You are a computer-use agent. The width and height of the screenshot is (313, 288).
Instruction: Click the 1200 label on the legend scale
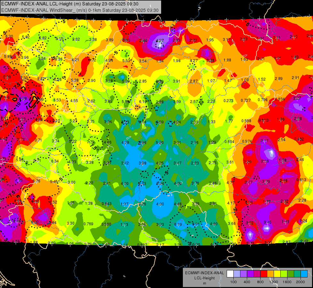click(274, 282)
